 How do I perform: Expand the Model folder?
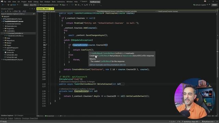point(3,43)
